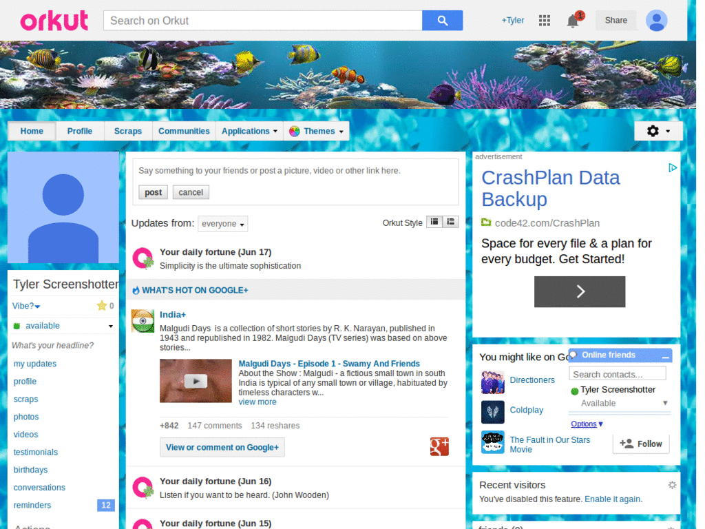705x529 pixels.
Task: Click What's your headline? field
Action: tap(52, 346)
